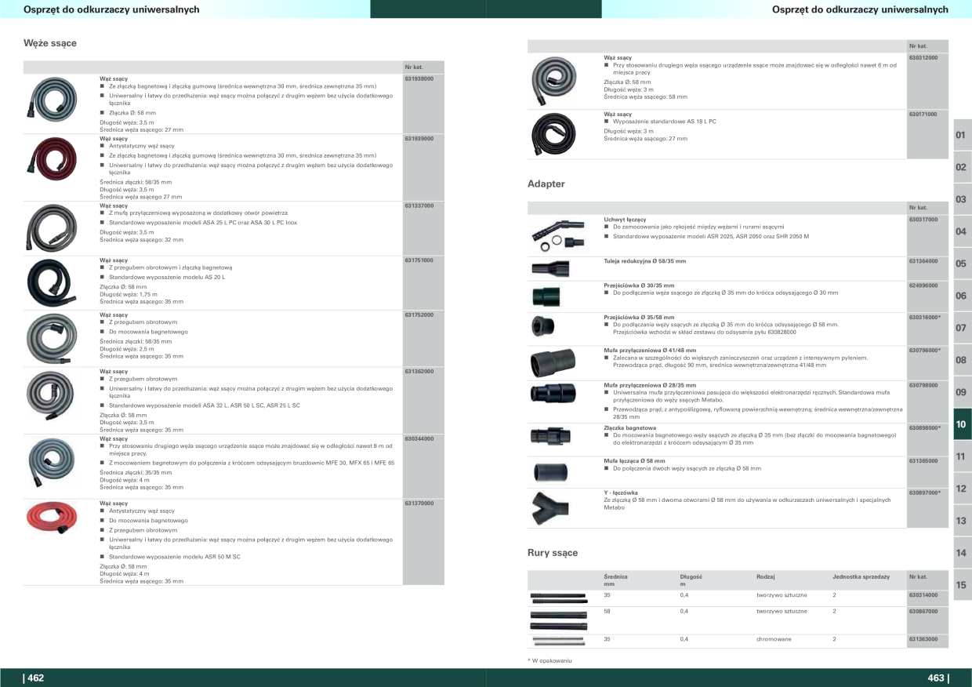Viewport: 972px width, 687px height.
Task: Open chapter tab 02
Action: tap(961, 167)
